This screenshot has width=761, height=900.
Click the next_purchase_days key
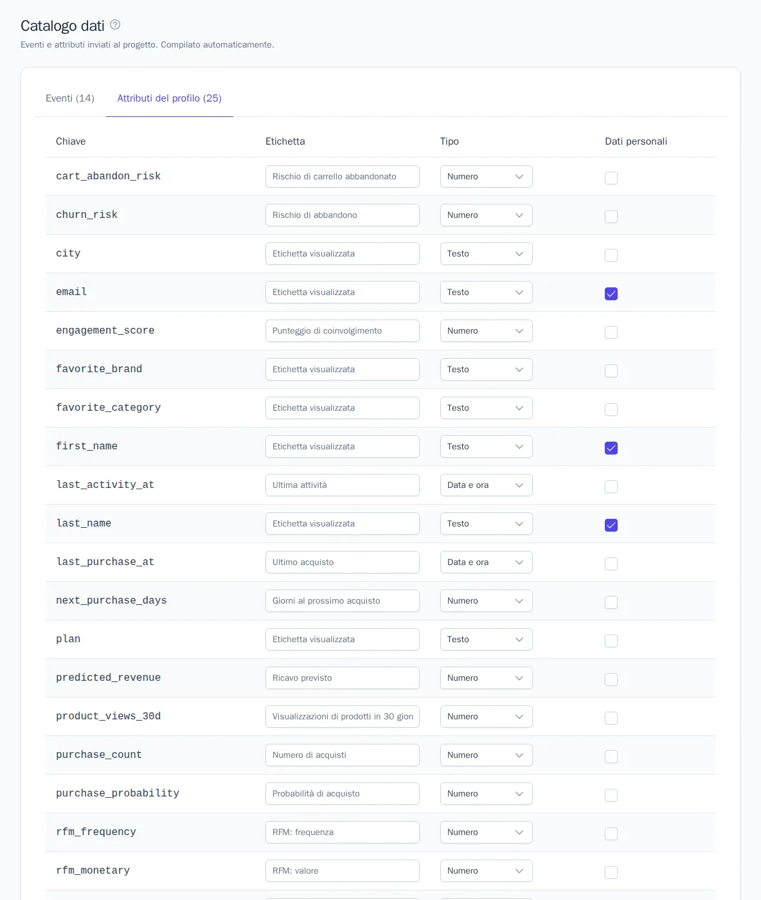(x=111, y=600)
